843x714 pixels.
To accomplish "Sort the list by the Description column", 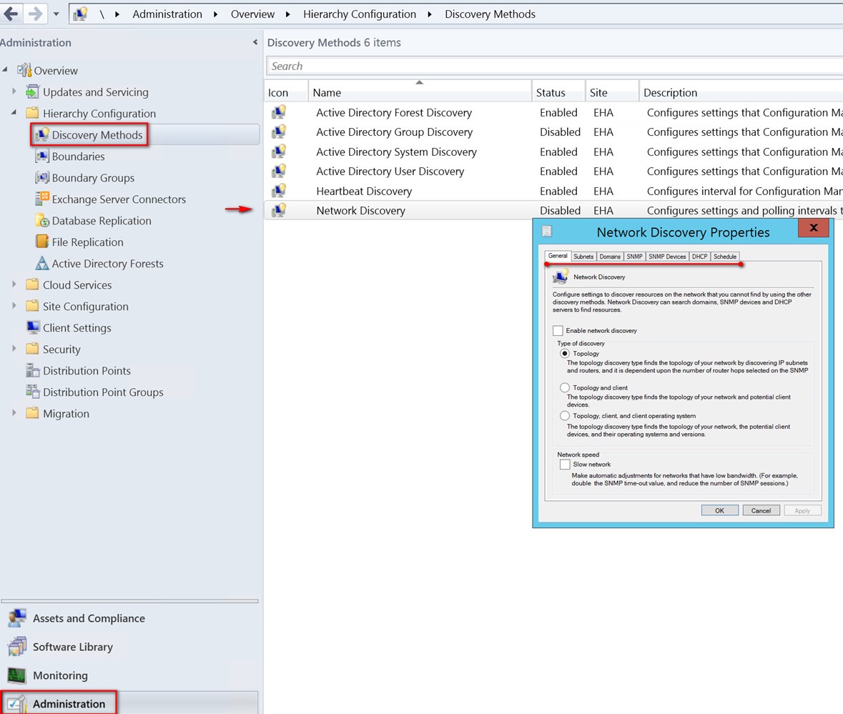I will pos(741,92).
